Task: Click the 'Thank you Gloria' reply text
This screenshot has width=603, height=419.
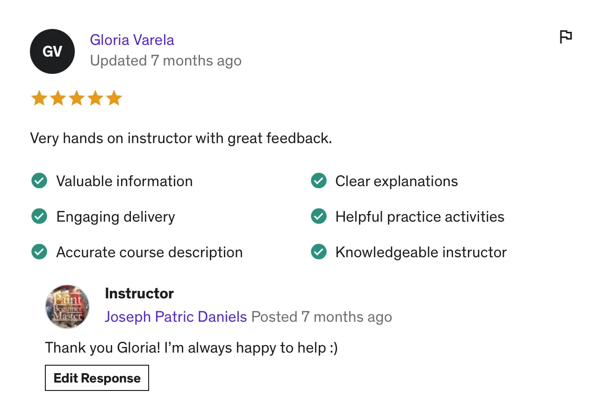Action: coord(191,347)
